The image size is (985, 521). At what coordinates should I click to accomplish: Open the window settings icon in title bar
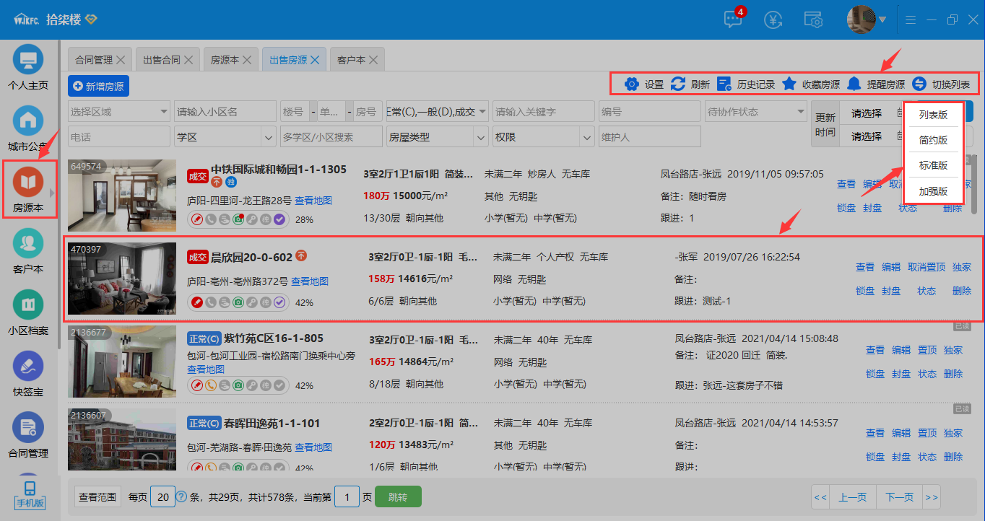[x=814, y=19]
